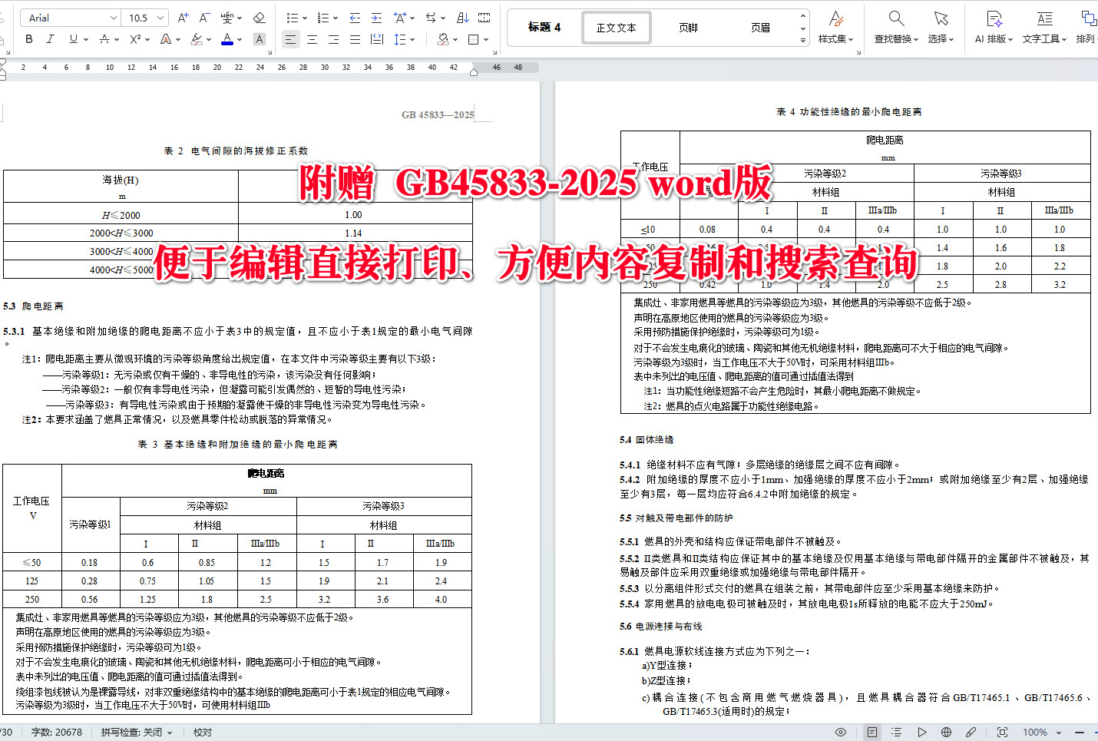
Task: Open the 查找替换 find and replace tool
Action: click(x=896, y=25)
